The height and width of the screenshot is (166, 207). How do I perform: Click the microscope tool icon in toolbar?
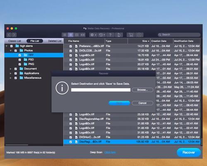118,35
